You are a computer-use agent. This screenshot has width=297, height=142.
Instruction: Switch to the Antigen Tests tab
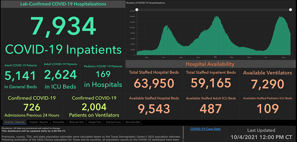(95, 122)
